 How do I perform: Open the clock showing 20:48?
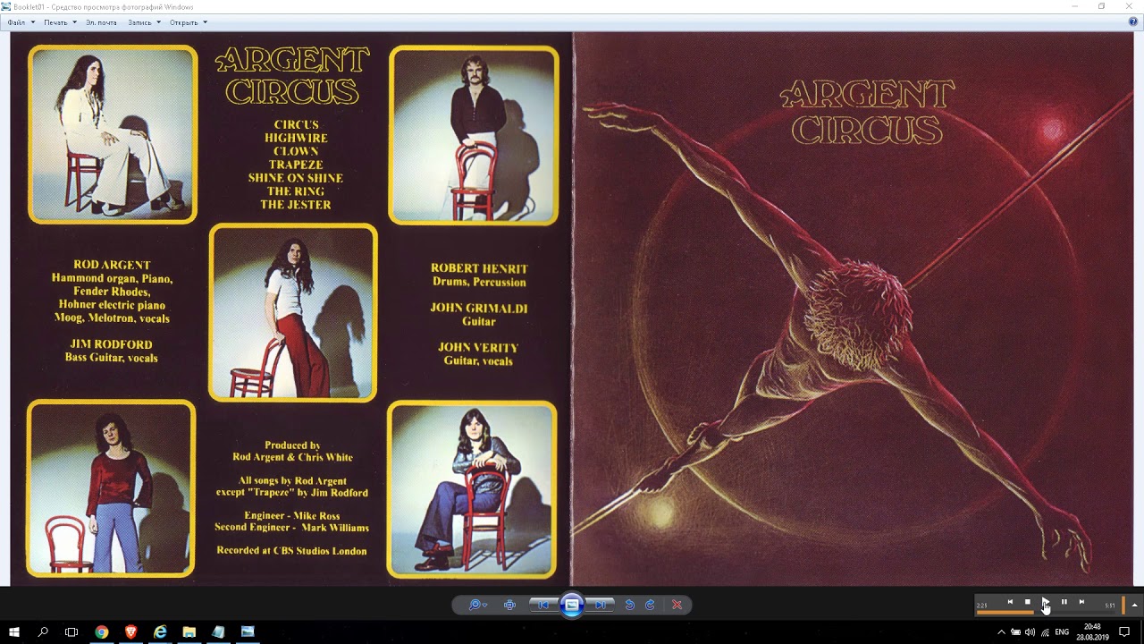pyautogui.click(x=1092, y=631)
